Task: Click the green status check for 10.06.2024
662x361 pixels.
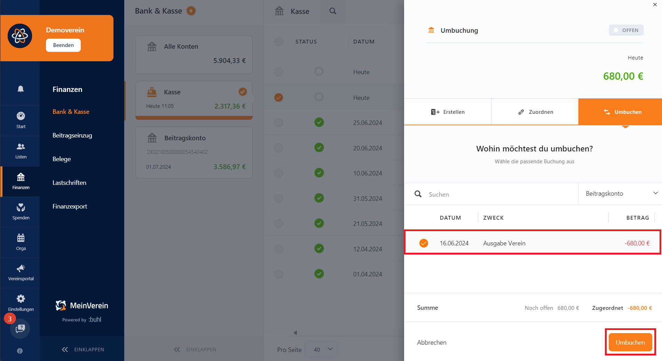Action: coord(319,173)
